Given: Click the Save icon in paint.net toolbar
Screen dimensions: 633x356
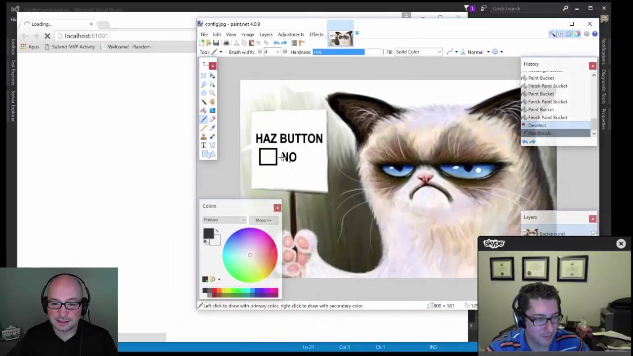Looking at the screenshot, I should coord(216,43).
